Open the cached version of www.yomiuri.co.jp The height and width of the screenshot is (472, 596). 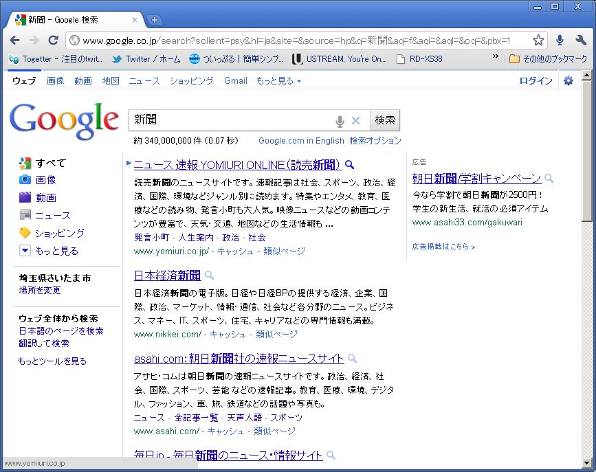coord(235,251)
